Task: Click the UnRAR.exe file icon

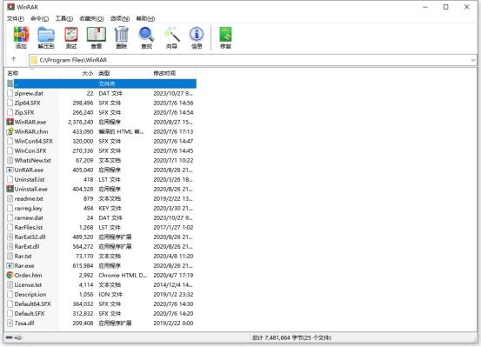Action: click(10, 170)
